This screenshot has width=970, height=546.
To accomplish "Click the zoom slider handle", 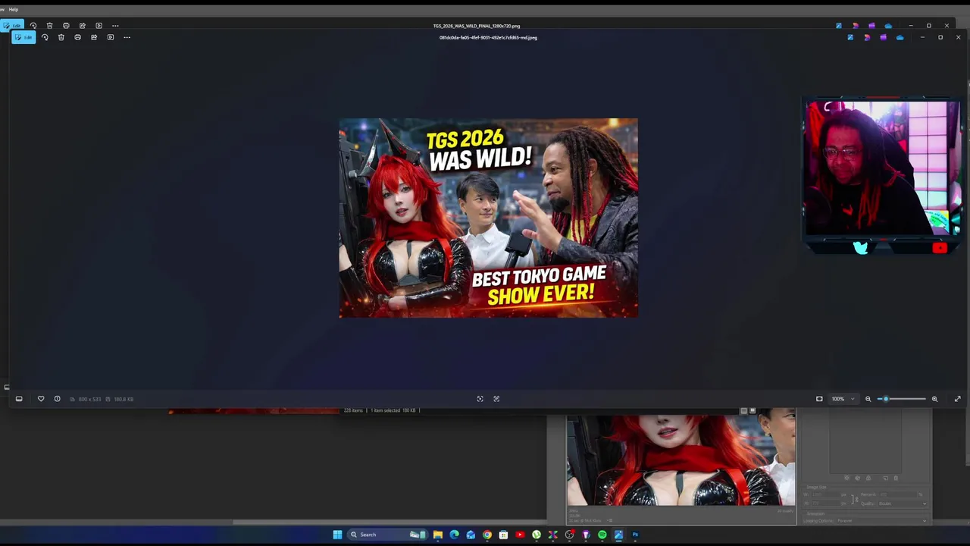I will click(885, 399).
